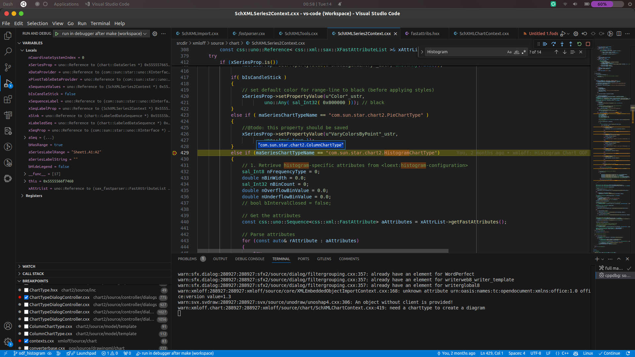Open the Search view in the activity bar
635x357 pixels.
point(8,51)
